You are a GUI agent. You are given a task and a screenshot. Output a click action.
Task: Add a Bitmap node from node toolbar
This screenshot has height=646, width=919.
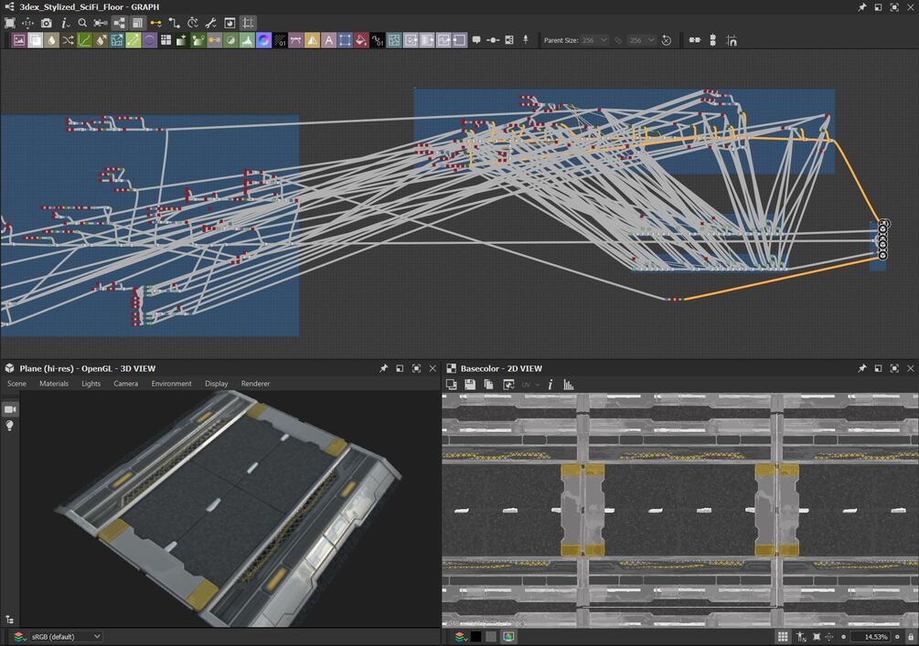(18, 40)
